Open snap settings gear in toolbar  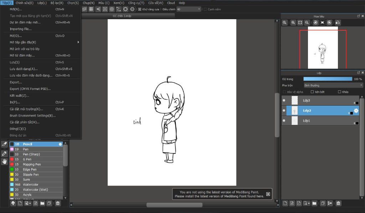pos(133,9)
